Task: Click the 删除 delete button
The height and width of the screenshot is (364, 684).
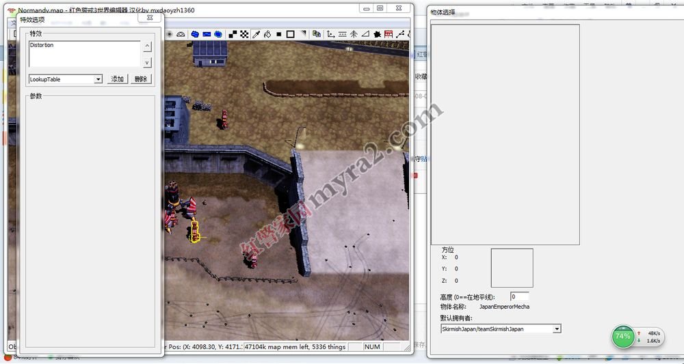Action: (x=141, y=79)
